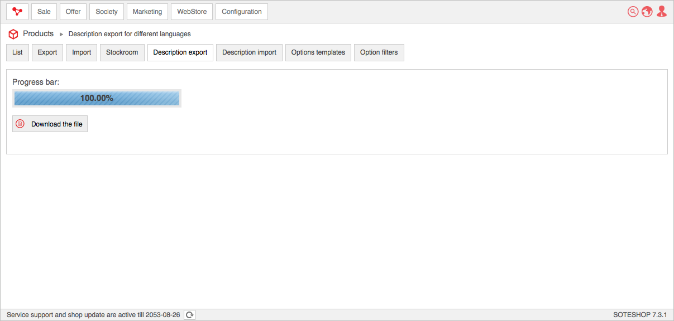
Task: Switch to the Export tab
Action: click(47, 52)
